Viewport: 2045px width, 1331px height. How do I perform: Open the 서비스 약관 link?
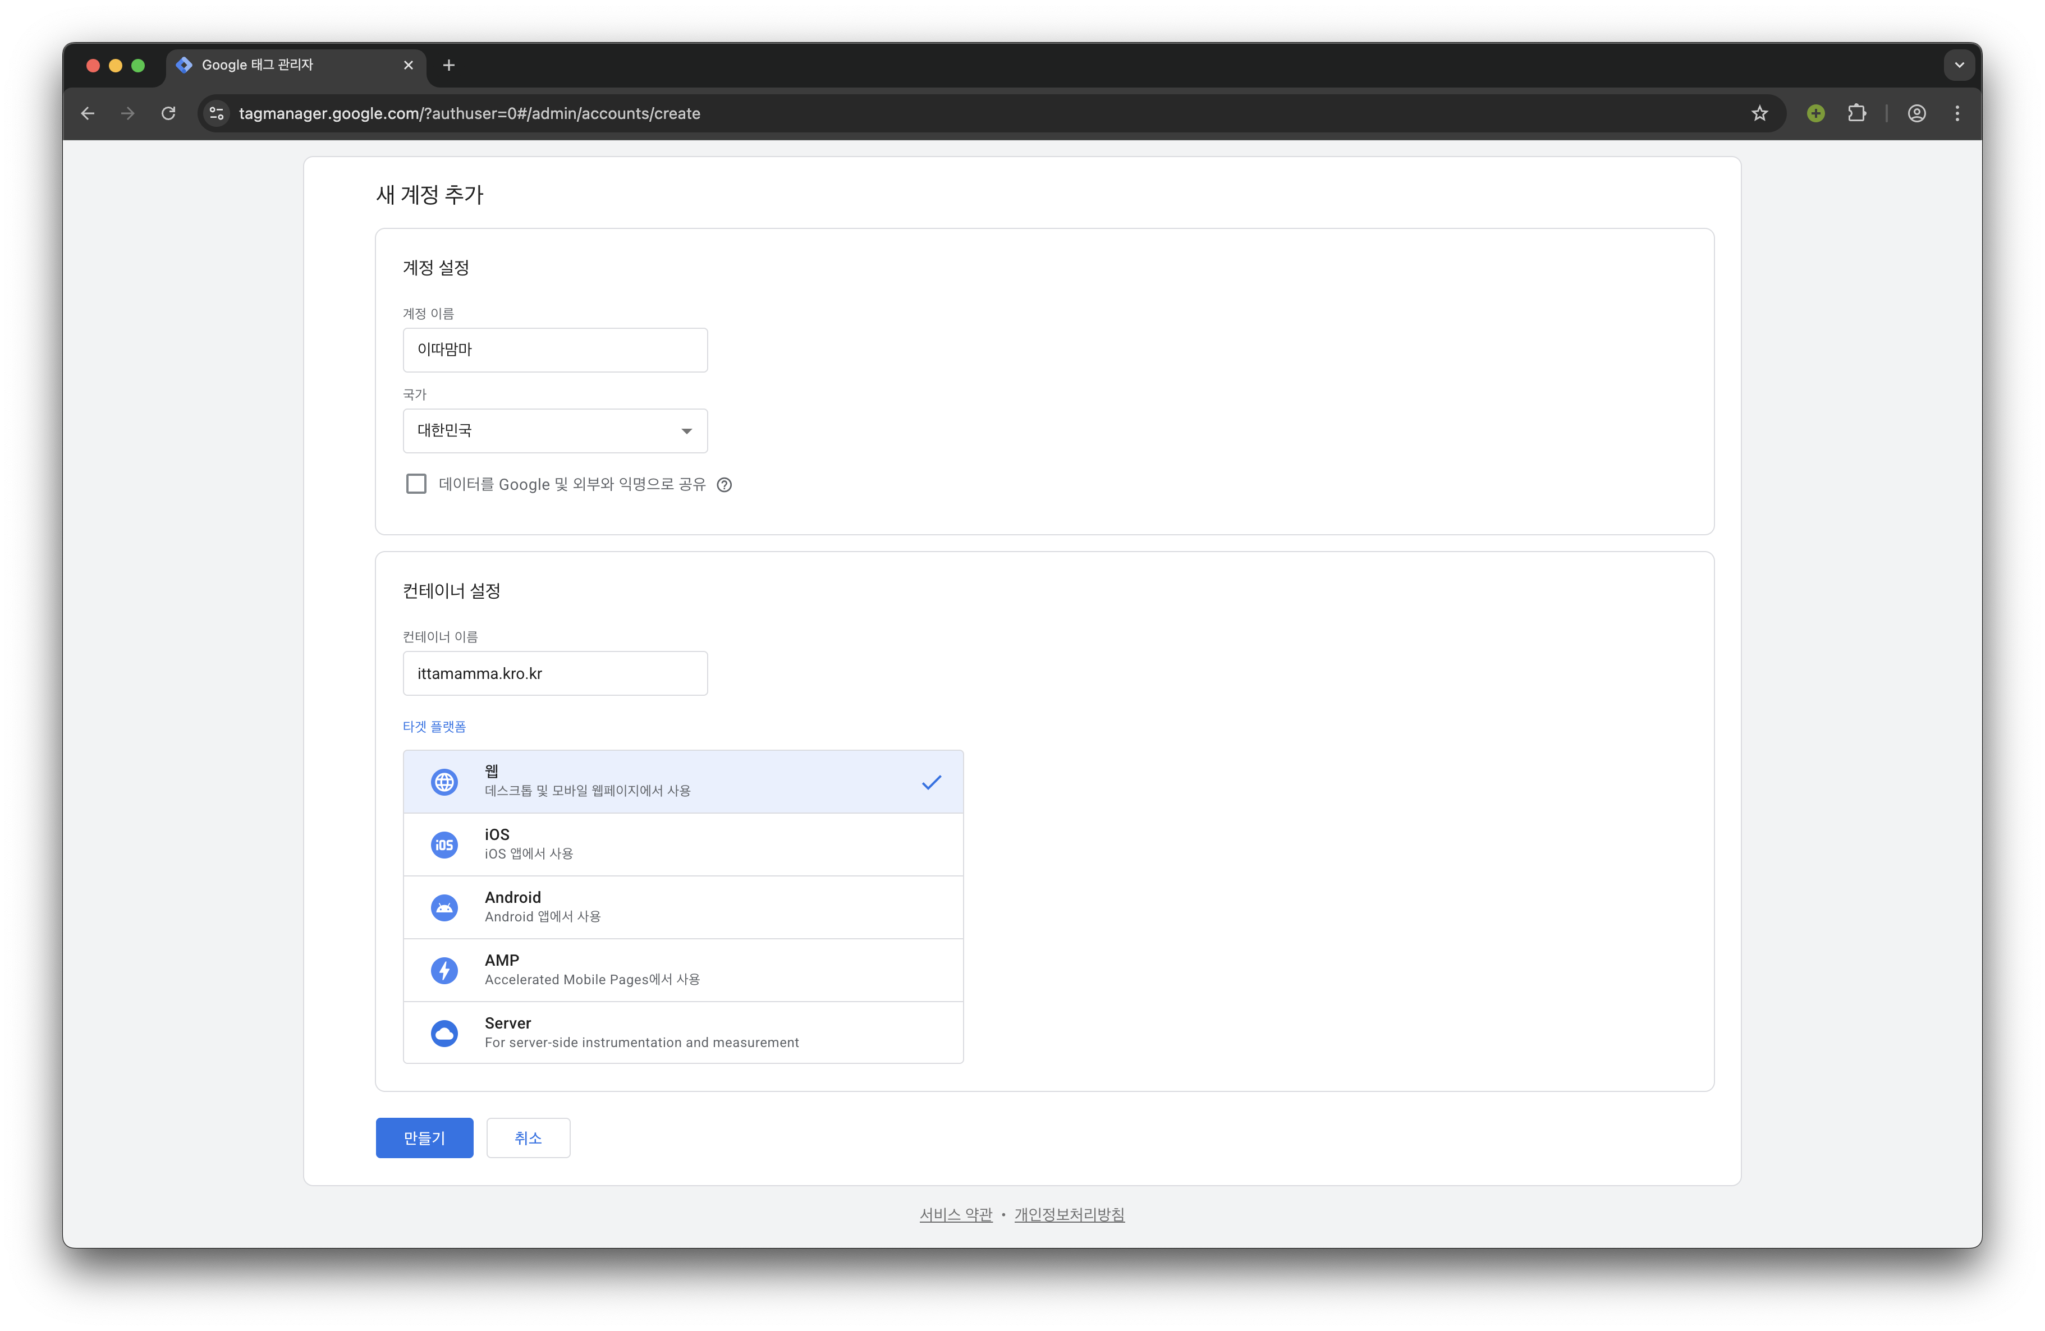[x=956, y=1214]
